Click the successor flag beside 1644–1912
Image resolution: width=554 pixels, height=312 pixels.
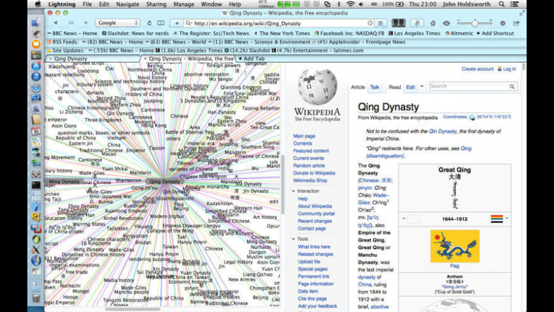[x=497, y=219]
